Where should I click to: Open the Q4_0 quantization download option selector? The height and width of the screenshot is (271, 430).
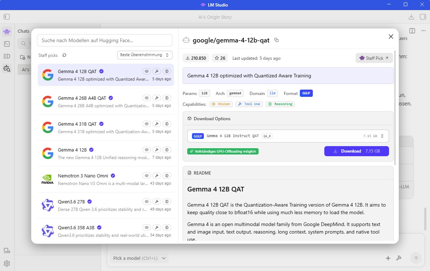[x=288, y=136]
